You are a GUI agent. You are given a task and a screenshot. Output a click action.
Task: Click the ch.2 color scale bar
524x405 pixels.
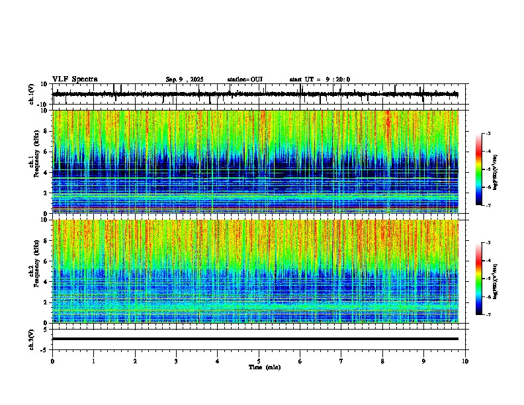479,279
